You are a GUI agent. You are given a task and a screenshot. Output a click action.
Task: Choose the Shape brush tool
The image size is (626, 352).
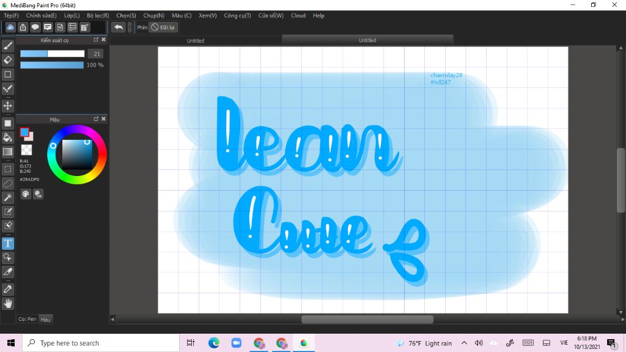click(7, 74)
